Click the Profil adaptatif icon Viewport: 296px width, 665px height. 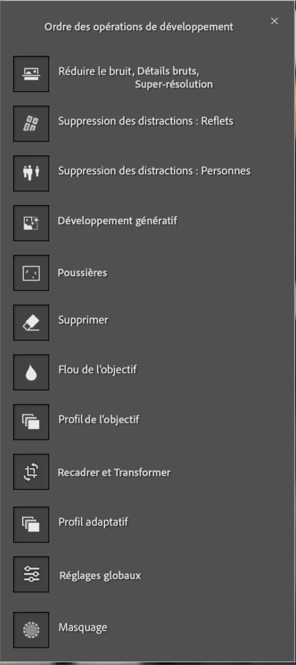[x=31, y=524]
